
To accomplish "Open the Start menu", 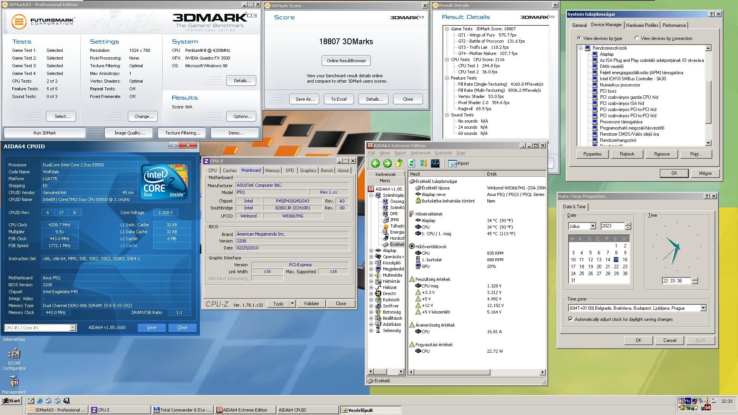I will pyautogui.click(x=11, y=401).
